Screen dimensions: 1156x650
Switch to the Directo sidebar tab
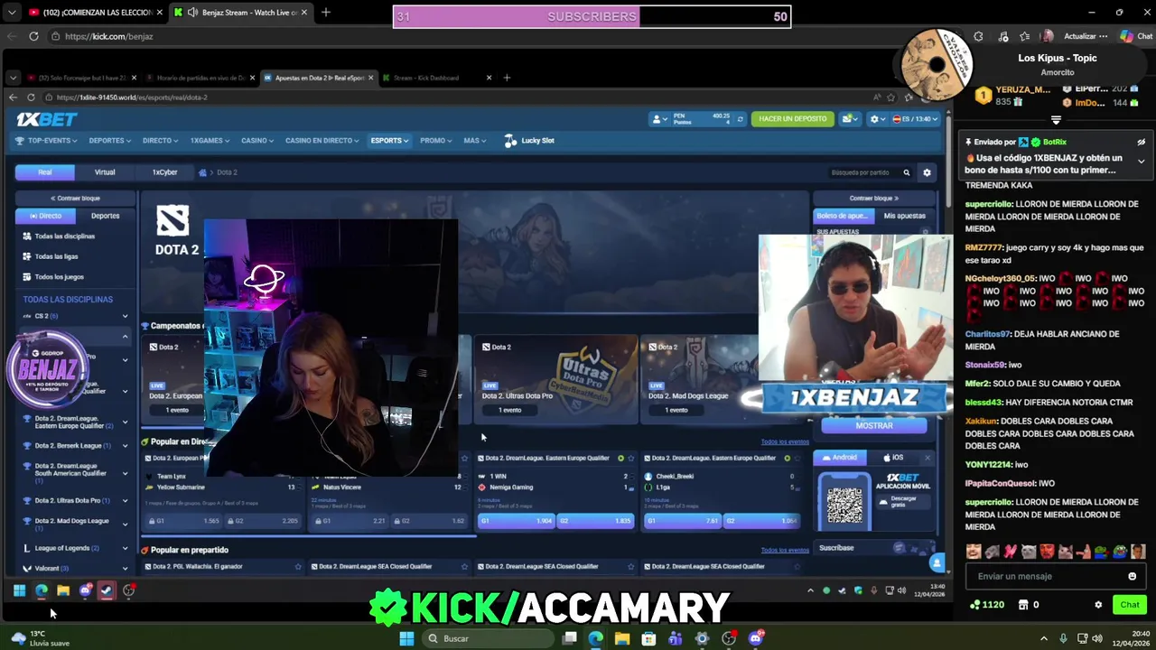pyautogui.click(x=45, y=216)
